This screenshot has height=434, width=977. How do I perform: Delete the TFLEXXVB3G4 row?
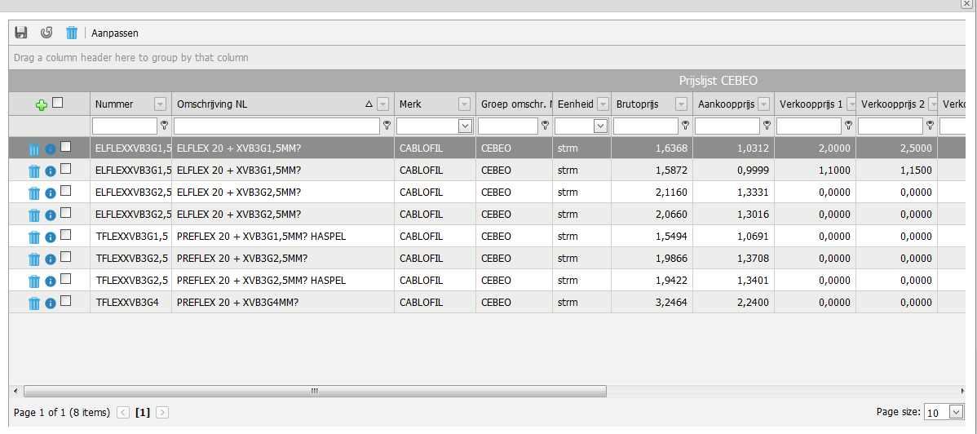tap(34, 303)
